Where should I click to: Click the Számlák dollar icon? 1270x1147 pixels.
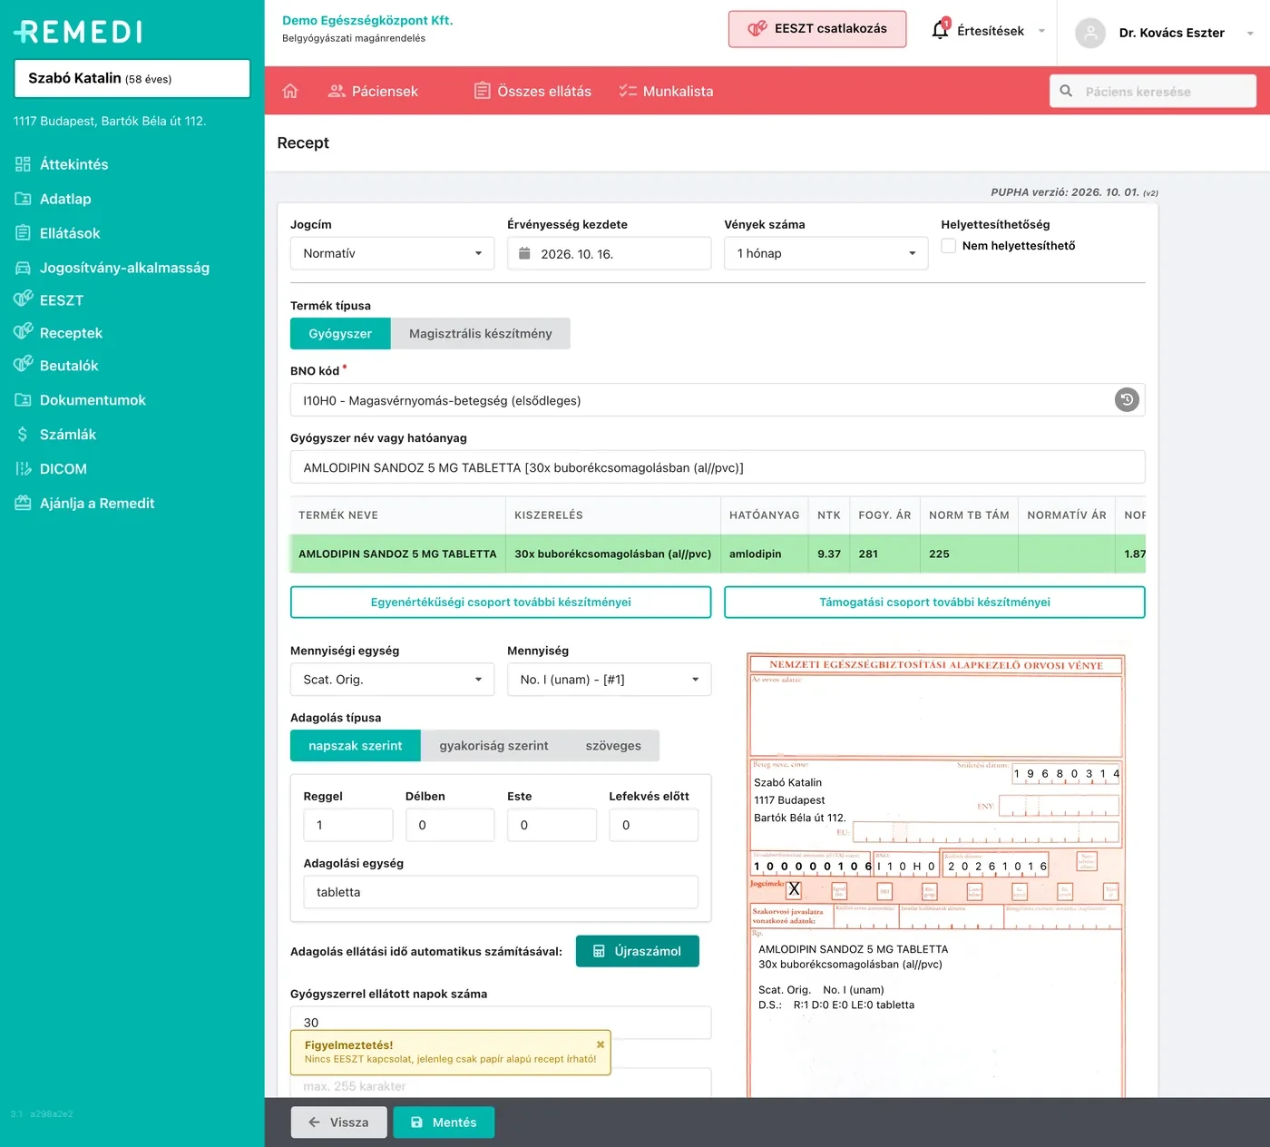23,435
